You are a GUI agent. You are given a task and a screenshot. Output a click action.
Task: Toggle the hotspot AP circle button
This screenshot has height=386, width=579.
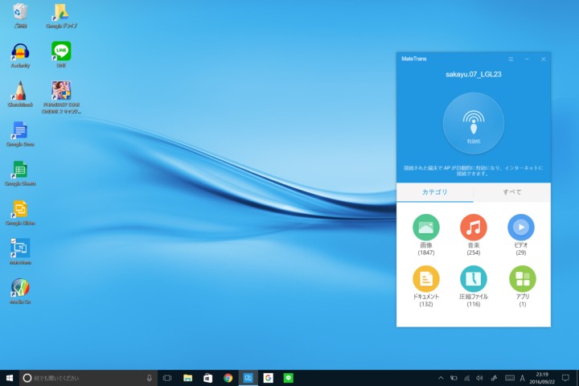[x=473, y=123]
